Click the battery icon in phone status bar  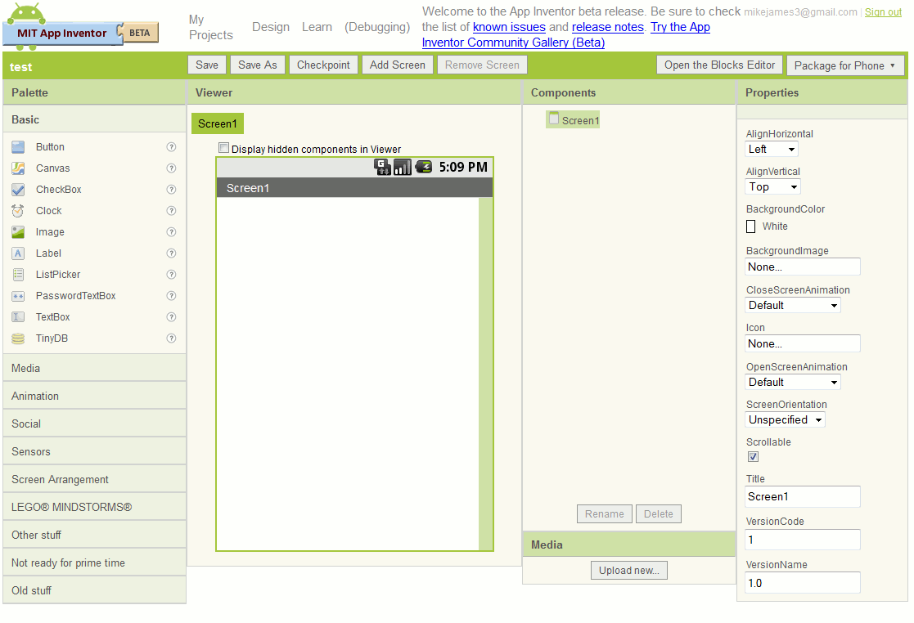point(424,167)
